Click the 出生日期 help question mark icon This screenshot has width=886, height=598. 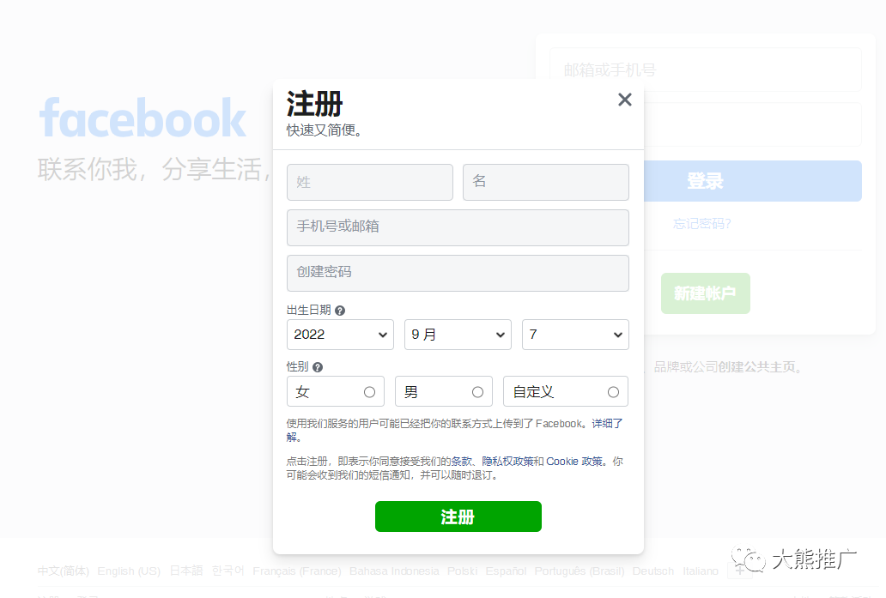(x=340, y=311)
